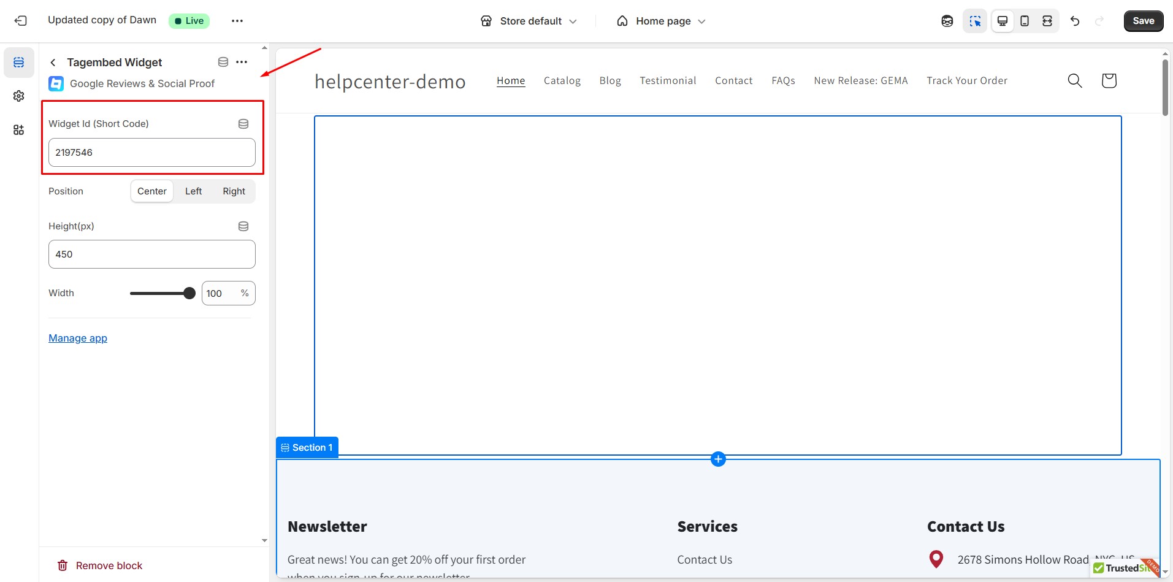Image resolution: width=1173 pixels, height=582 pixels.
Task: Open the three-dot block options menu
Action: tap(242, 61)
